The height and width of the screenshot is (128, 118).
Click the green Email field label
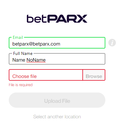point(18,37)
